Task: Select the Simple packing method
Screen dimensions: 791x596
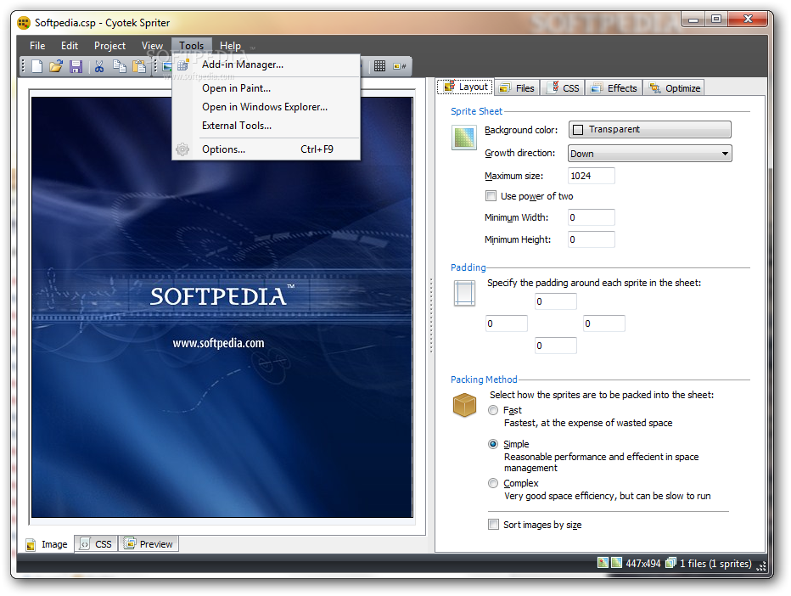Action: (493, 444)
